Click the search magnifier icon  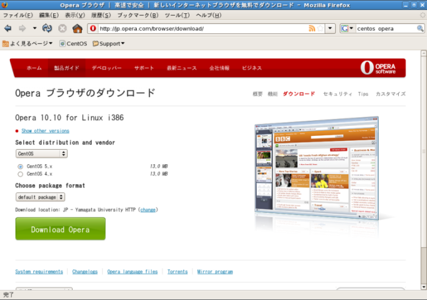(x=420, y=28)
